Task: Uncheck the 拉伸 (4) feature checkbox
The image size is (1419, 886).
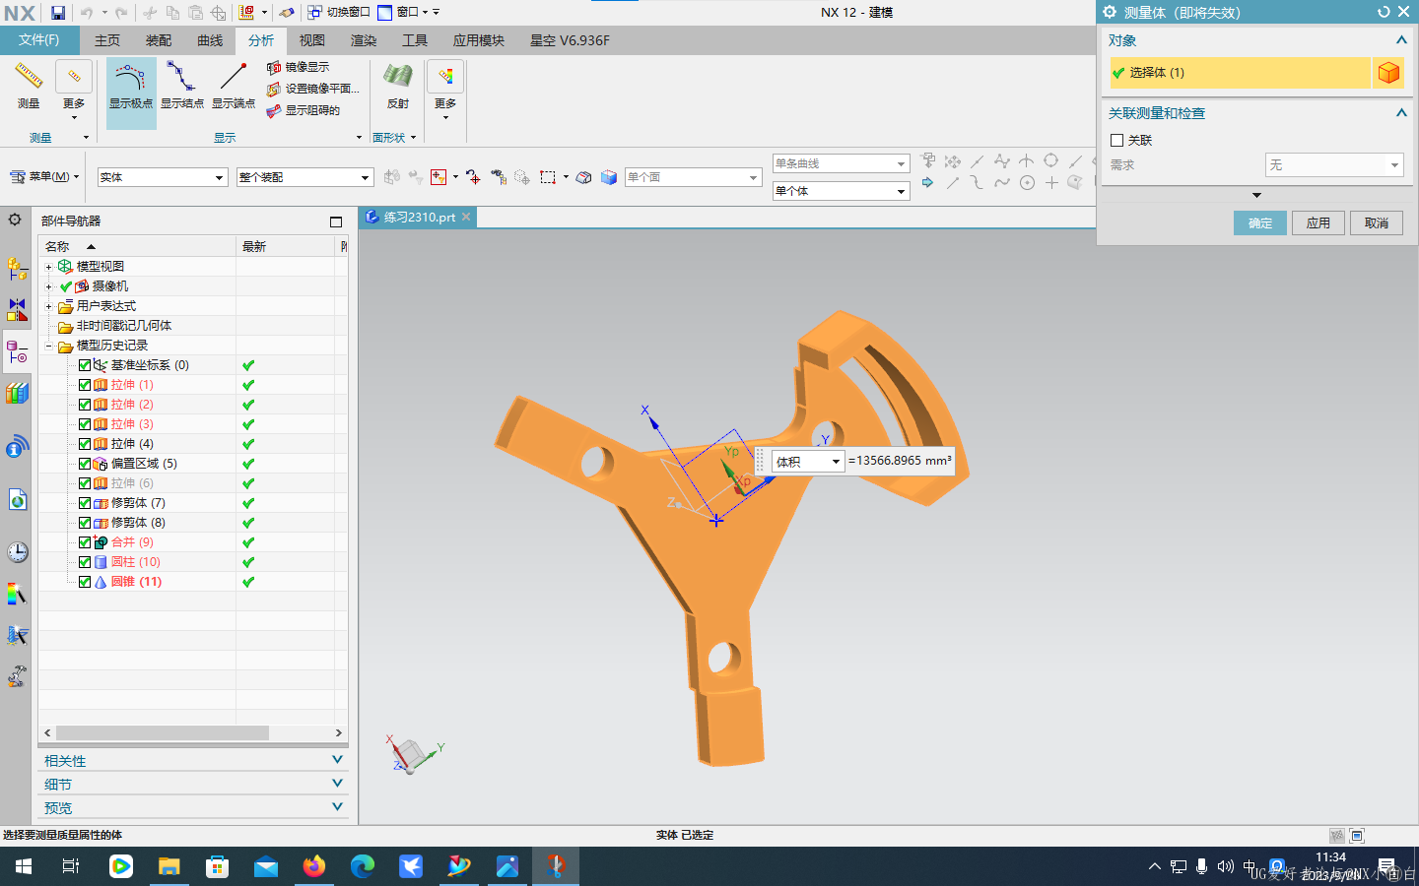Action: pyautogui.click(x=85, y=444)
